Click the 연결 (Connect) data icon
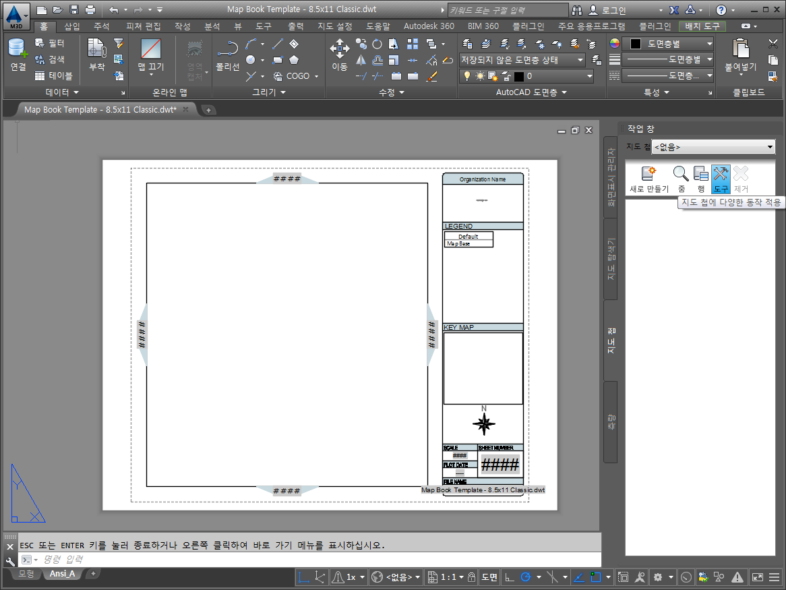Screen dimensions: 786x590 [x=18, y=55]
